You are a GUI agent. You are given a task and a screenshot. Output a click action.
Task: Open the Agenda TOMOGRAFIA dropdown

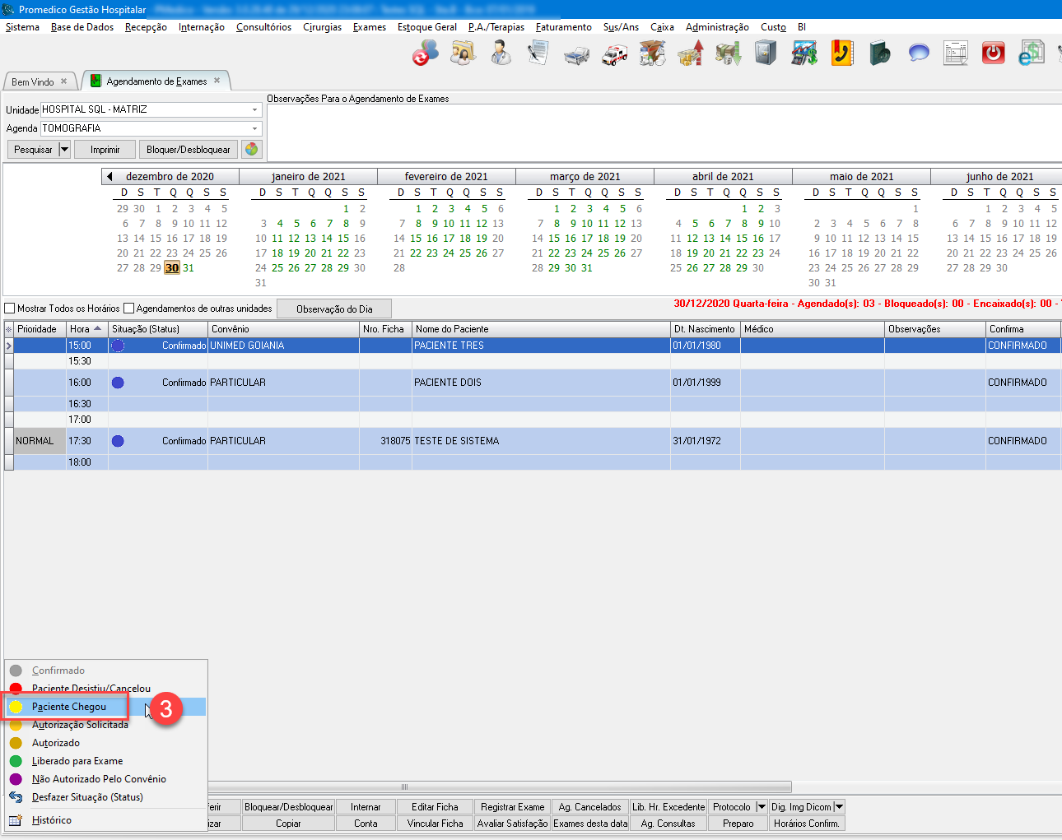254,128
